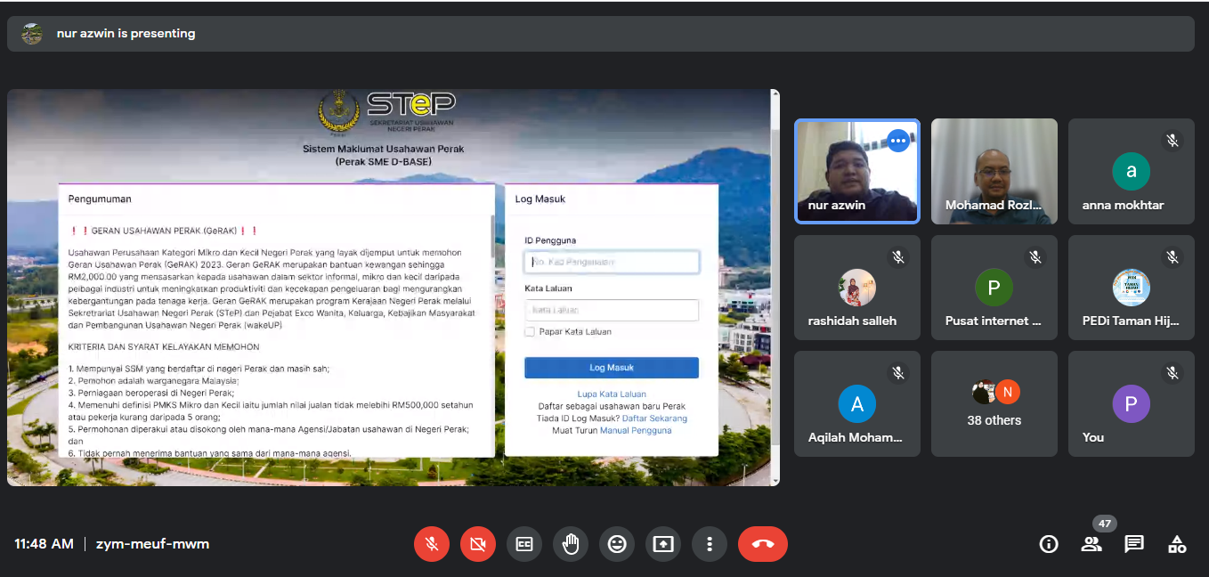This screenshot has height=577, width=1209.
Task: Click the KRITERIA DAN SYARAT KELAYAKAN MEMOHON text
Action: [x=164, y=346]
